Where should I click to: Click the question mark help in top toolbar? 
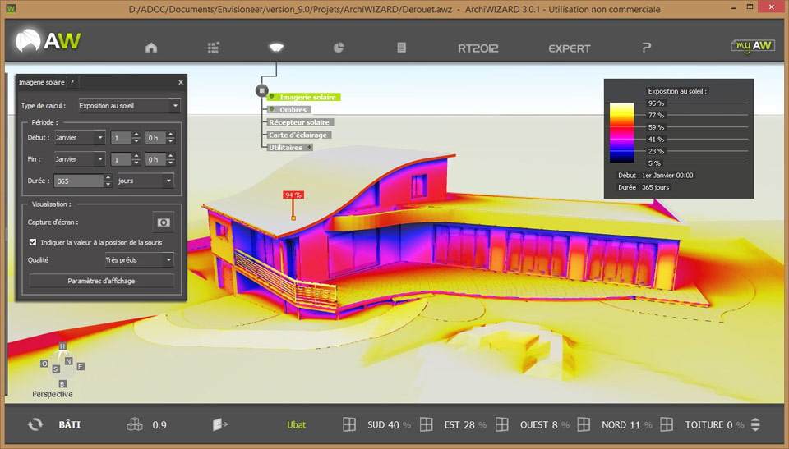(x=647, y=48)
